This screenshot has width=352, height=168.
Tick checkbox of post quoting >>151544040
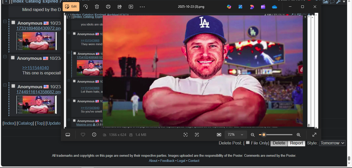(13, 58)
